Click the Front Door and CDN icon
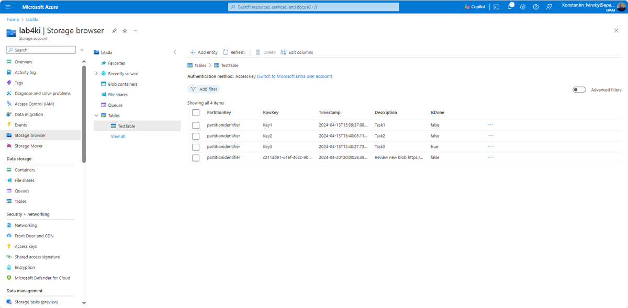The width and height of the screenshot is (628, 308). [x=9, y=236]
